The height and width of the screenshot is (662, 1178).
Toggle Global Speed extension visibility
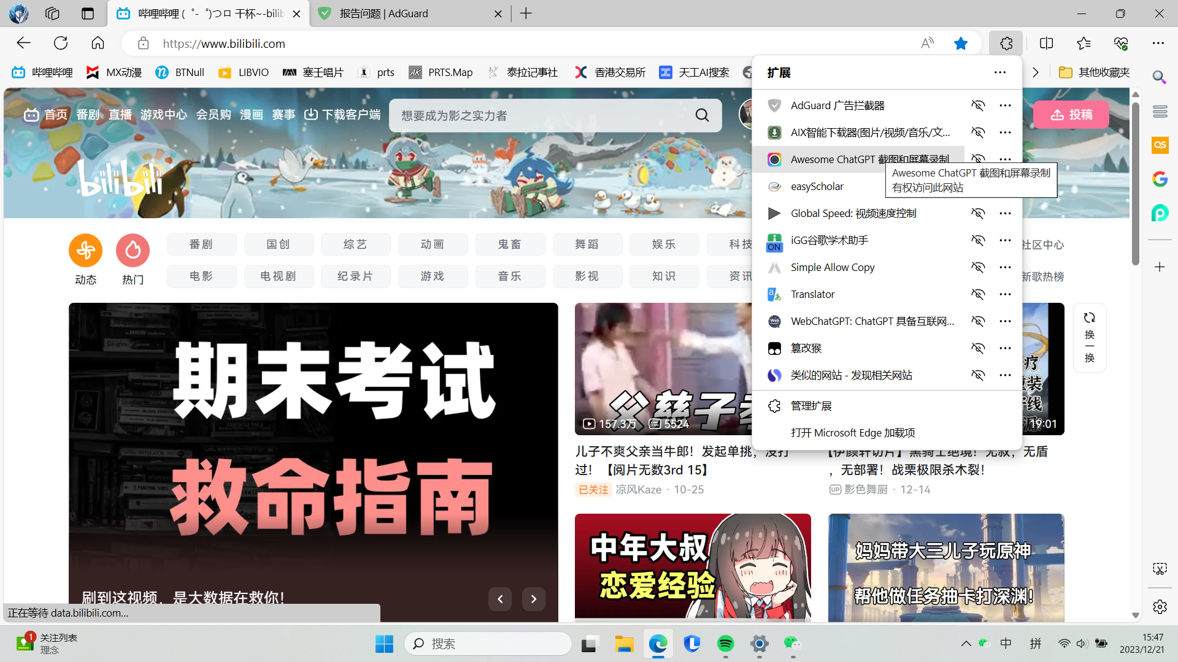pyautogui.click(x=978, y=213)
